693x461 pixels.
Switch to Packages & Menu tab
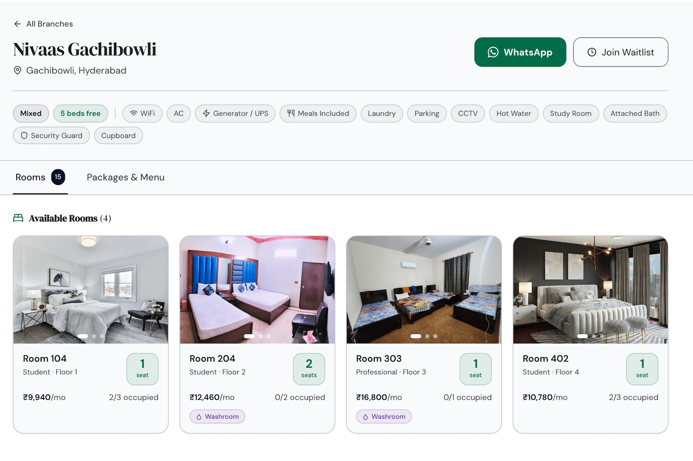tap(126, 177)
